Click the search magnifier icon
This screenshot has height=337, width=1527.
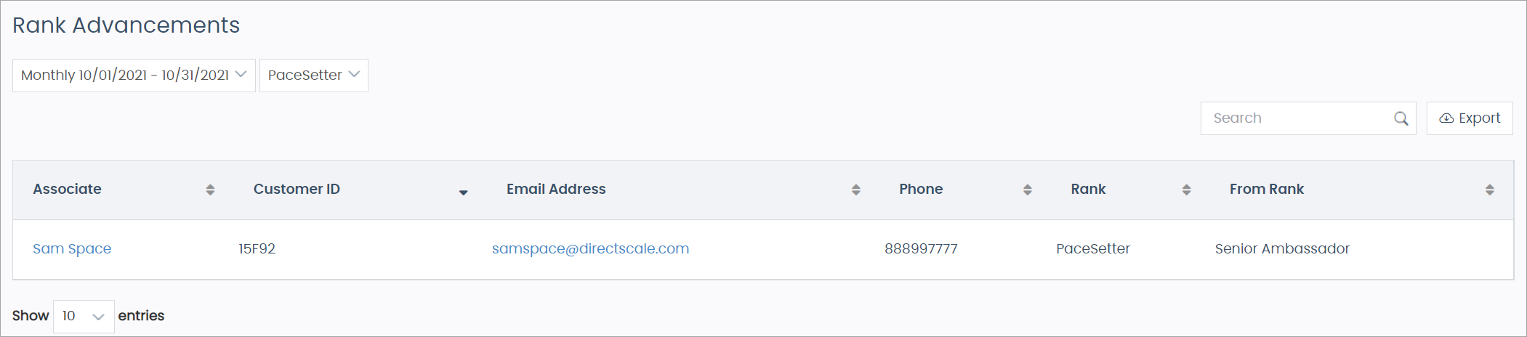tap(1401, 118)
